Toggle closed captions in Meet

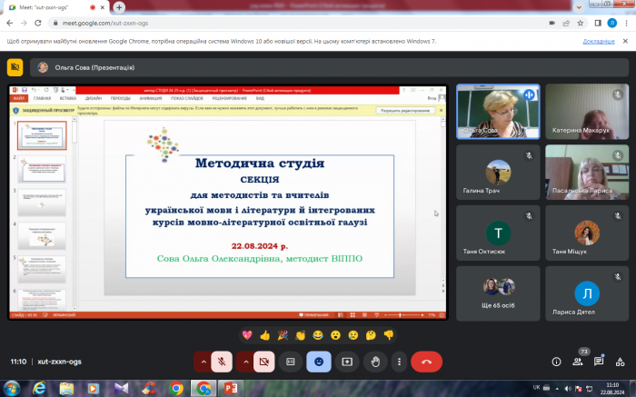(292, 361)
